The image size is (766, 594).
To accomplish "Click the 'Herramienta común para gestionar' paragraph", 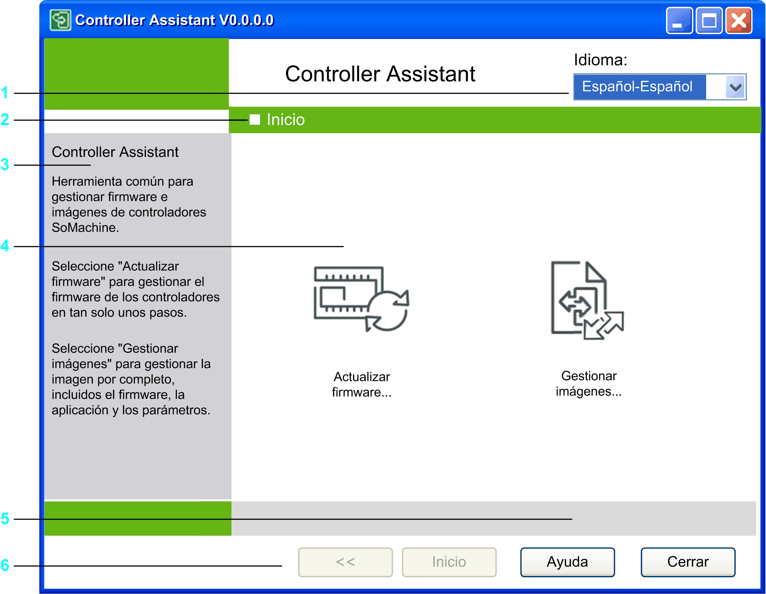I will click(129, 204).
